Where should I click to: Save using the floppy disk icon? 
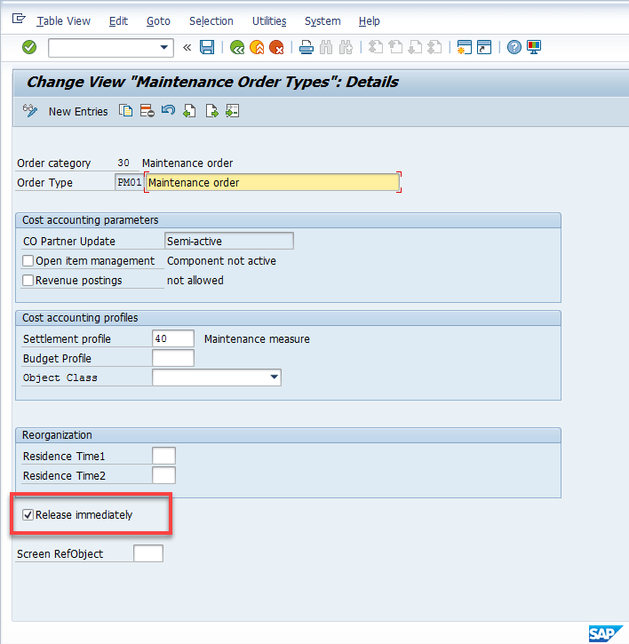[x=207, y=47]
